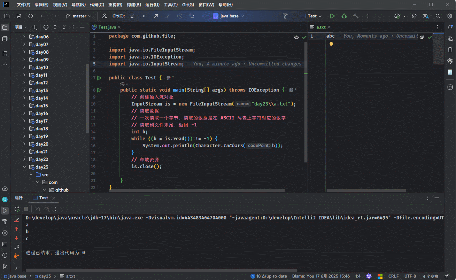Switch to the a.txt editor tab
This screenshot has height=280, width=456.
click(x=320, y=27)
